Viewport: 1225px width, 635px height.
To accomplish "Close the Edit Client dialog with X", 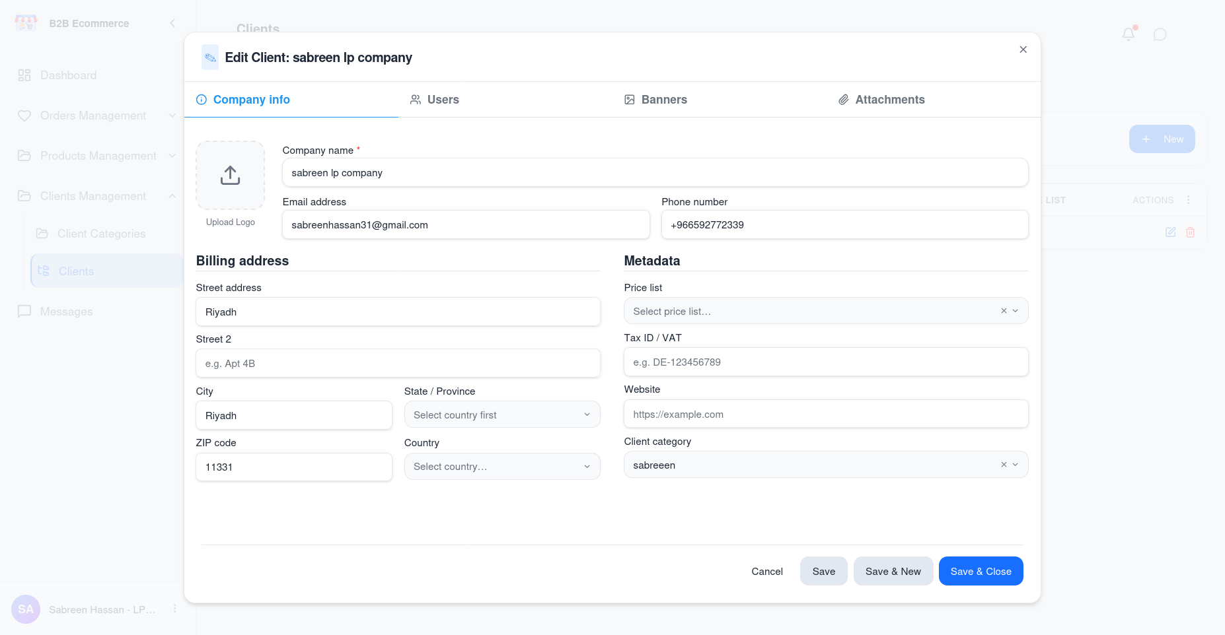I will 1023,50.
